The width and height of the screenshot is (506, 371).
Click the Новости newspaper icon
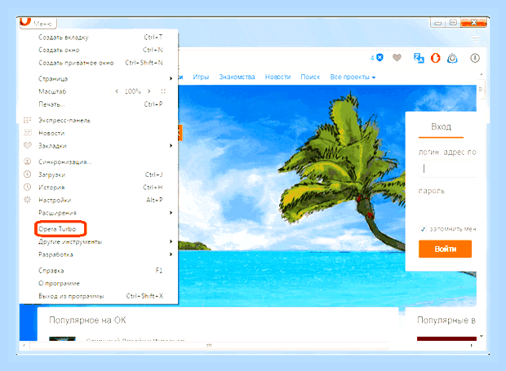(x=28, y=133)
